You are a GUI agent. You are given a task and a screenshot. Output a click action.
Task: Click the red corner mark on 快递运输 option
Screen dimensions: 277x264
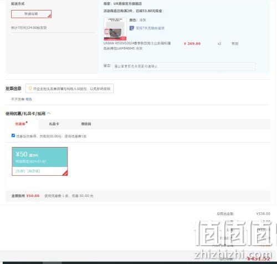(x=49, y=16)
